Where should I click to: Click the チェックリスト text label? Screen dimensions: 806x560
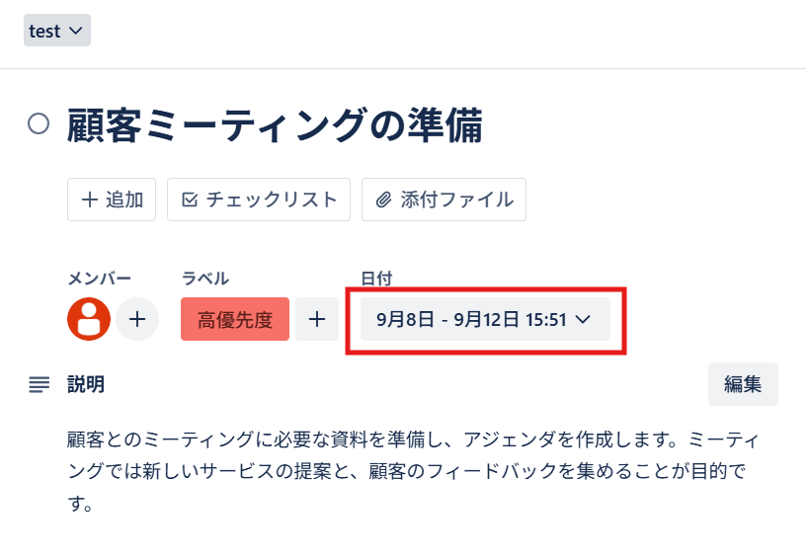coord(272,200)
